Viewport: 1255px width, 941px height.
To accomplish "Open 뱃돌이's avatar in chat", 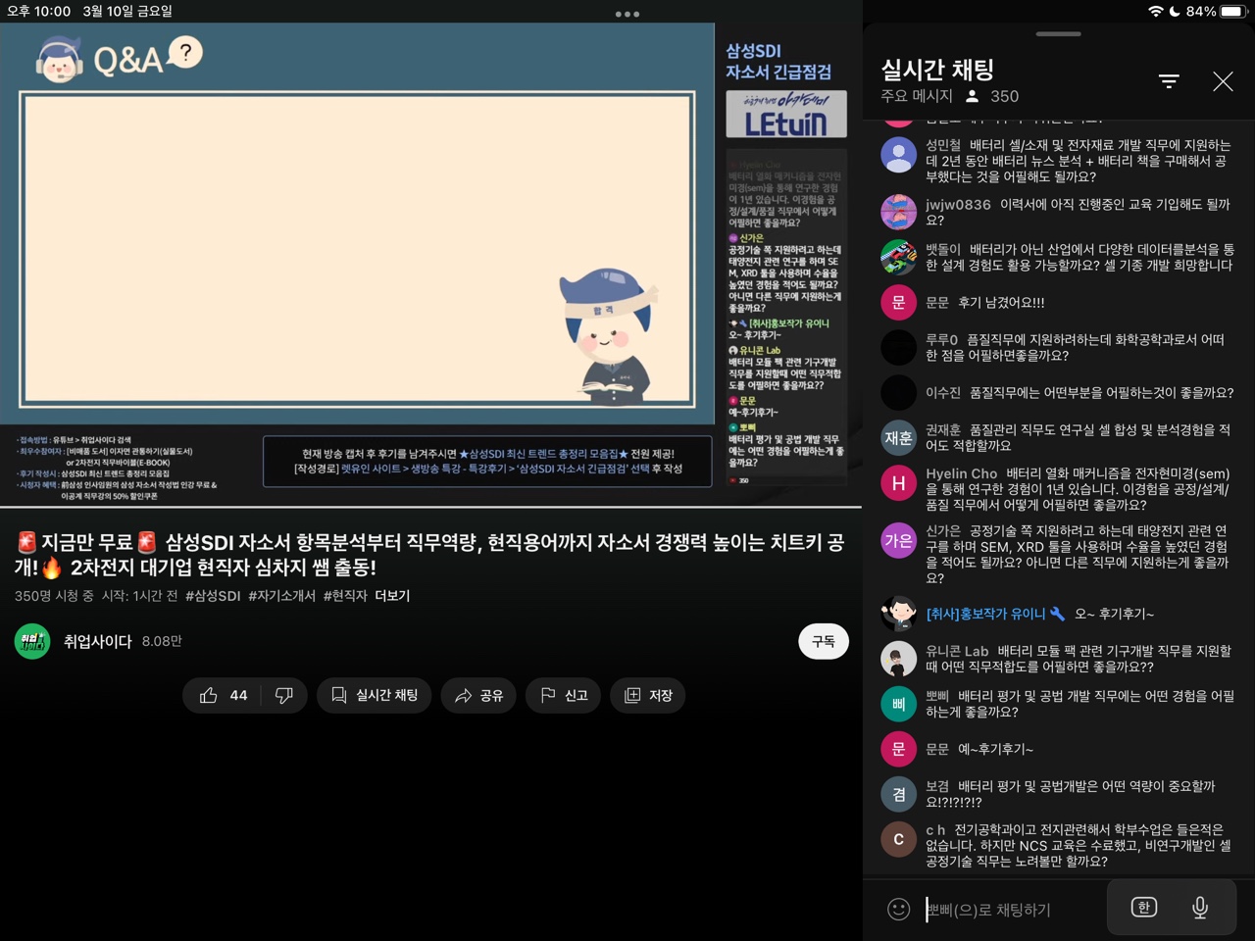I will (898, 257).
